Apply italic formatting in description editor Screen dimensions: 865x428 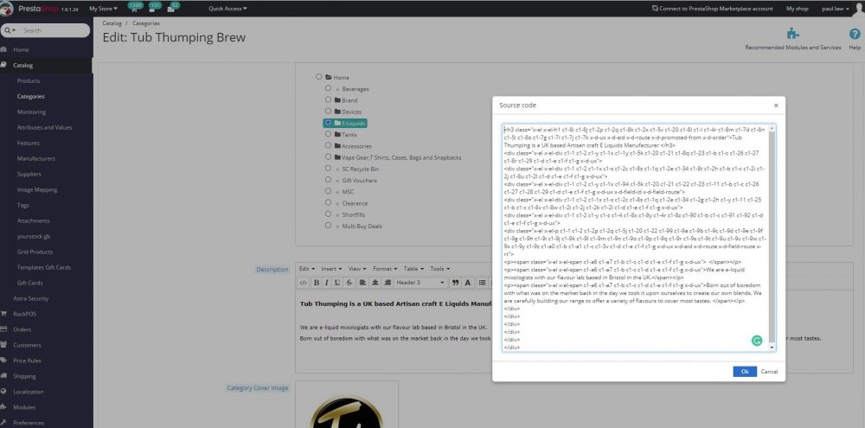click(x=327, y=283)
